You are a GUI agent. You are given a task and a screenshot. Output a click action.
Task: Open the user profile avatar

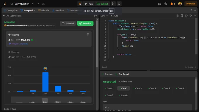pyautogui.click(x=180, y=4)
